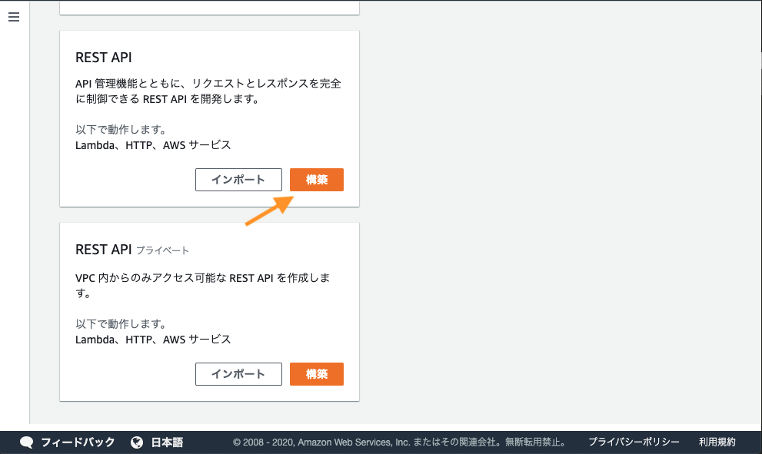Click インポート in the public REST API card
The image size is (762, 454).
[238, 180]
